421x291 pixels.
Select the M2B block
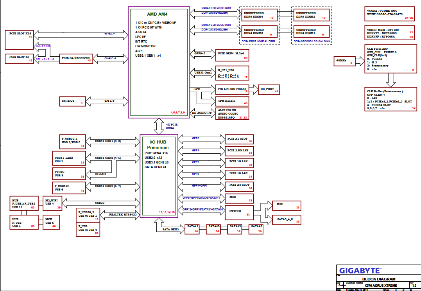(239, 199)
